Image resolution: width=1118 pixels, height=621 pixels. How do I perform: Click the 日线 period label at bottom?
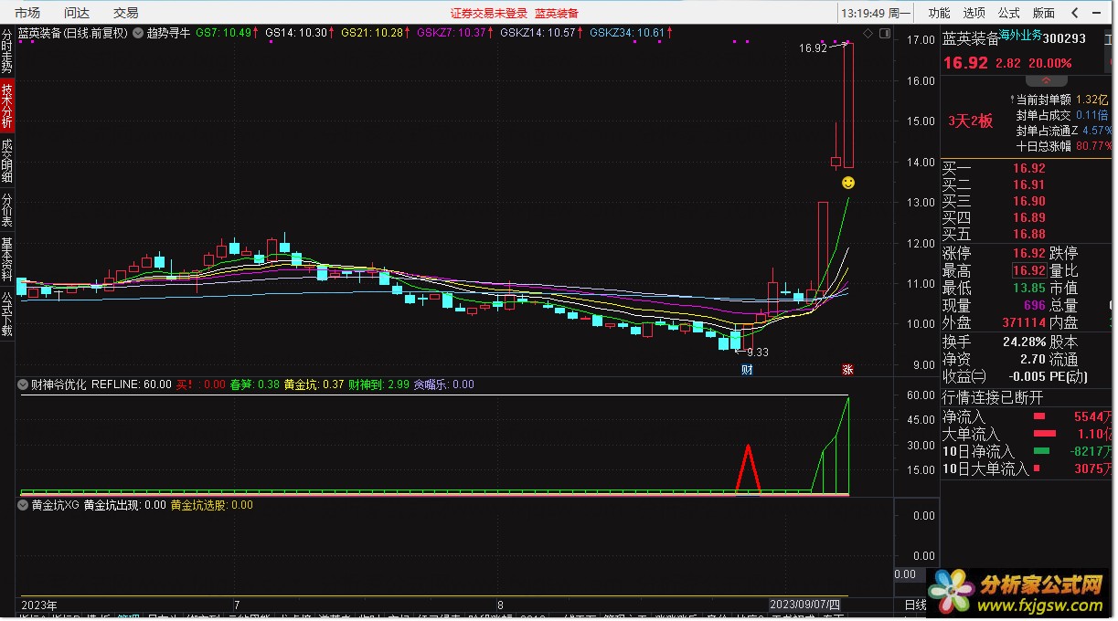915,605
